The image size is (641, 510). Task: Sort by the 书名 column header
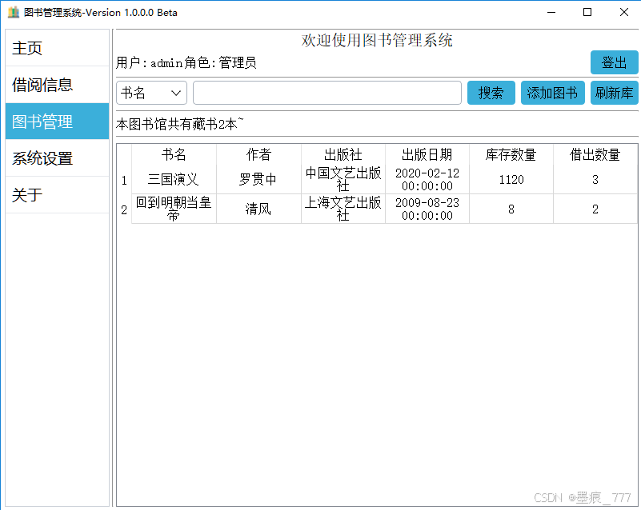point(174,154)
